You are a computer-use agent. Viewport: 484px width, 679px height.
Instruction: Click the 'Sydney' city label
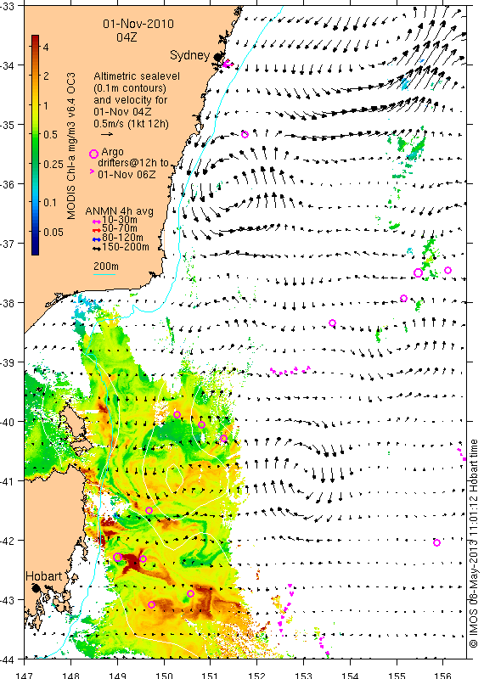(190, 55)
